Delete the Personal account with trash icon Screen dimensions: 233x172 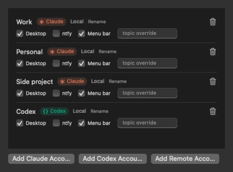click(x=213, y=52)
